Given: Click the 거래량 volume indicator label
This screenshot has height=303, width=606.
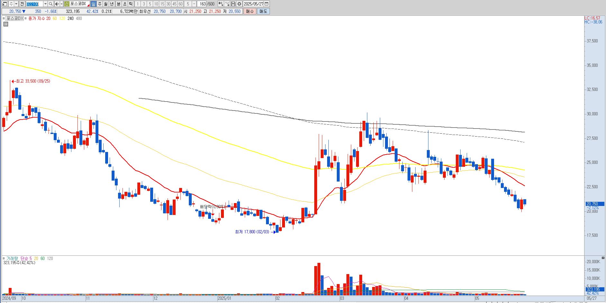Looking at the screenshot, I should 12,258.
